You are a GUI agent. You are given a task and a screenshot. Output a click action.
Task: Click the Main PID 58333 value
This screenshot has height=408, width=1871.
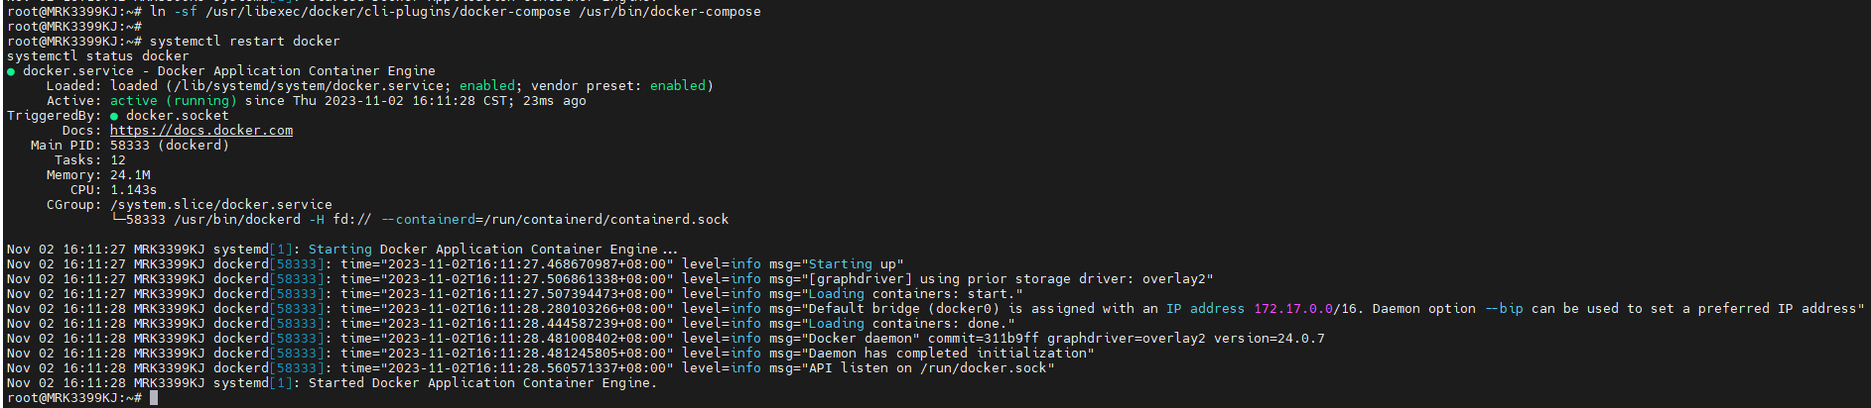pyautogui.click(x=130, y=146)
